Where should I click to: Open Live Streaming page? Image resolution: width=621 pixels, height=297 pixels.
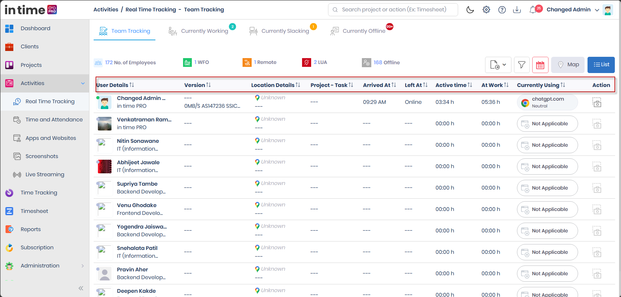(45, 175)
